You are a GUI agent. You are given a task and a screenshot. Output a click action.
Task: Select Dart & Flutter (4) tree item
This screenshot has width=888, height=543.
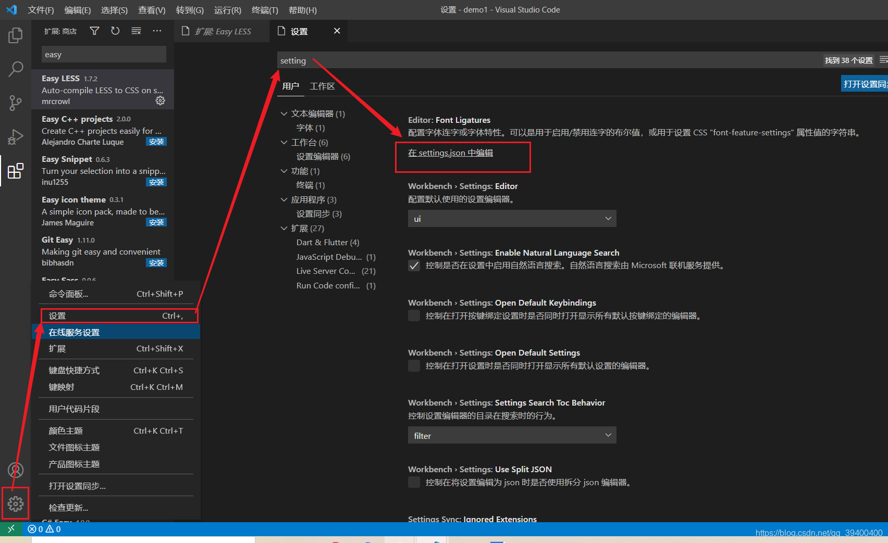[328, 242]
